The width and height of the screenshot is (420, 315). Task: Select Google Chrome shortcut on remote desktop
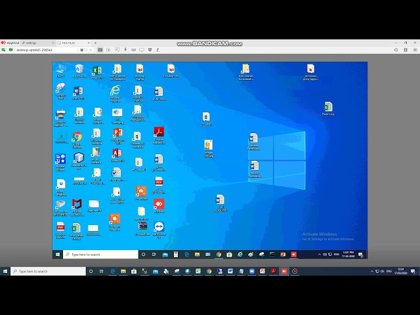(77, 140)
